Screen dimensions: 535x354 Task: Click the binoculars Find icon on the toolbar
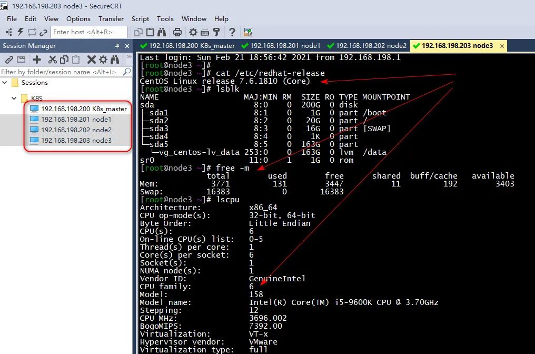[x=161, y=32]
